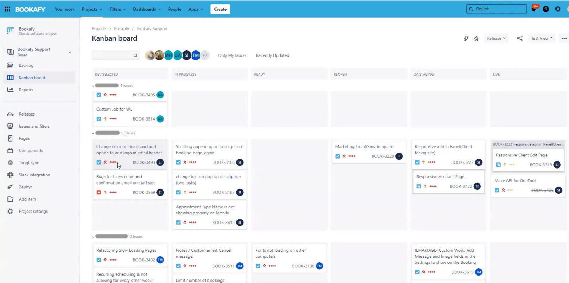569x283 pixels.
Task: Open the Apps dropdown menu
Action: point(196,9)
